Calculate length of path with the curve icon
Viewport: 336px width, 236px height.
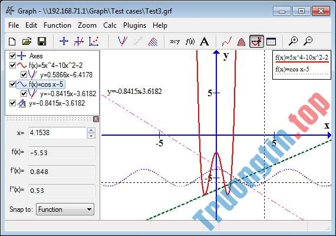tap(227, 41)
